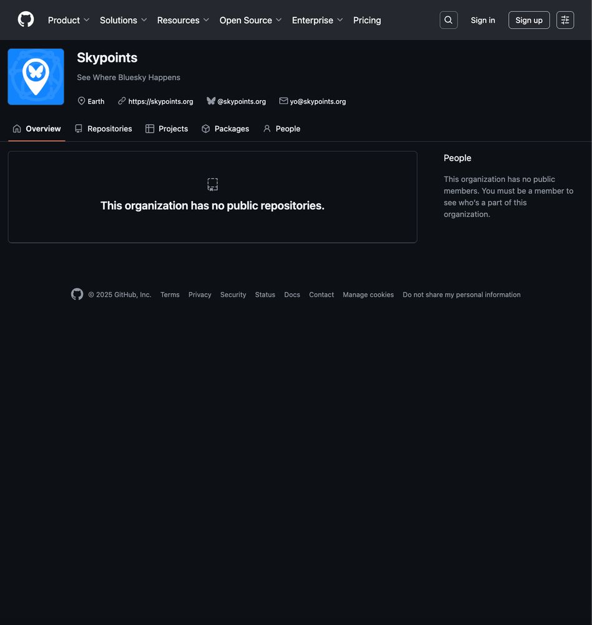Expand the Open Source dropdown menu
592x625 pixels.
(x=250, y=21)
